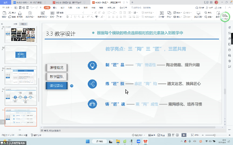Click the Select cursor icon in ribbon
The height and width of the screenshot is (145, 233).
218,13
